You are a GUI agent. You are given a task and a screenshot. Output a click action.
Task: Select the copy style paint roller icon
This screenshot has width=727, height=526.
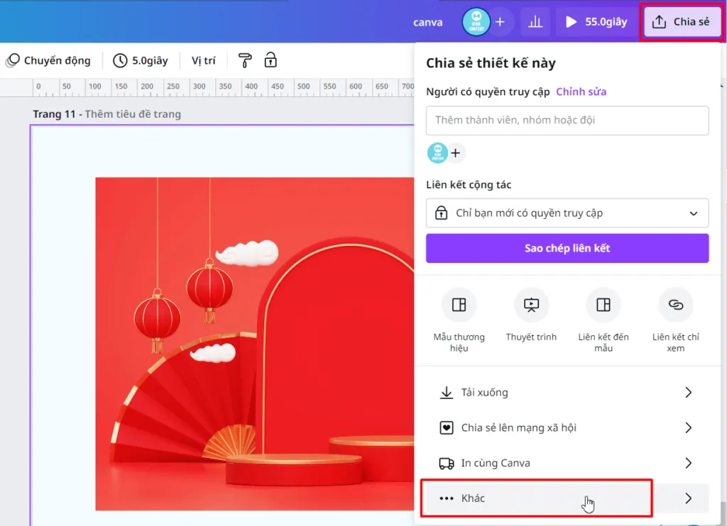[245, 60]
